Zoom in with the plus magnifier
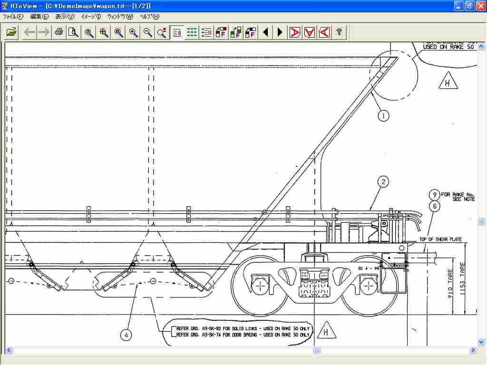This screenshot has height=365, width=487. point(133,32)
